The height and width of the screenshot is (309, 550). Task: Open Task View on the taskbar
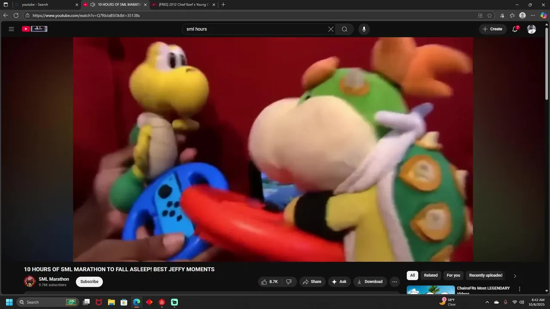pyautogui.click(x=86, y=302)
